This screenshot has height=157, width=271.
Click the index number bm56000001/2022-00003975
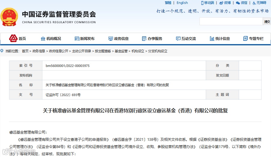coord(68,66)
